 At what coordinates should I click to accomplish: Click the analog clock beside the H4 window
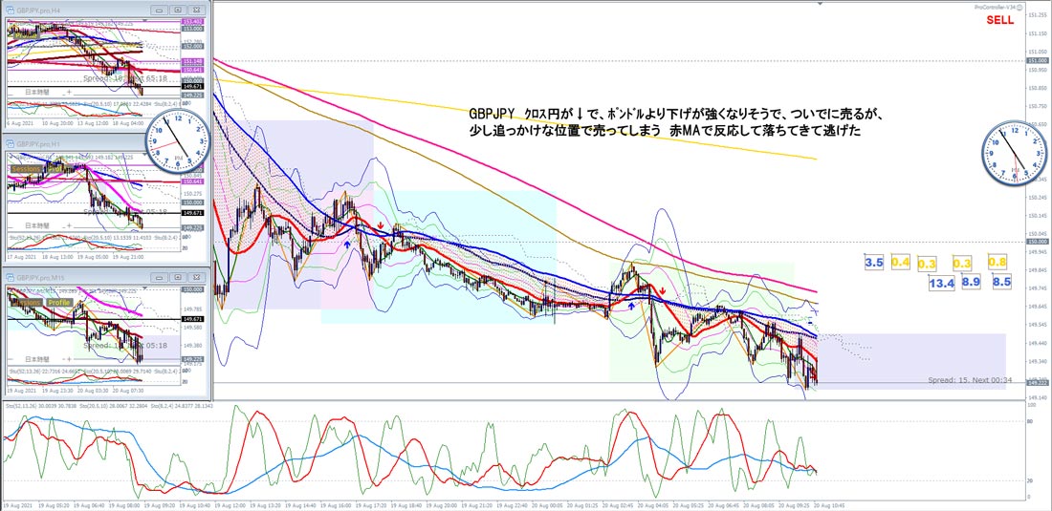click(x=177, y=142)
